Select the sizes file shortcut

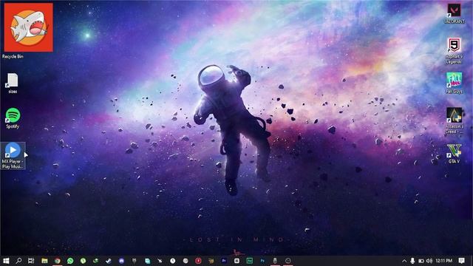pos(13,83)
